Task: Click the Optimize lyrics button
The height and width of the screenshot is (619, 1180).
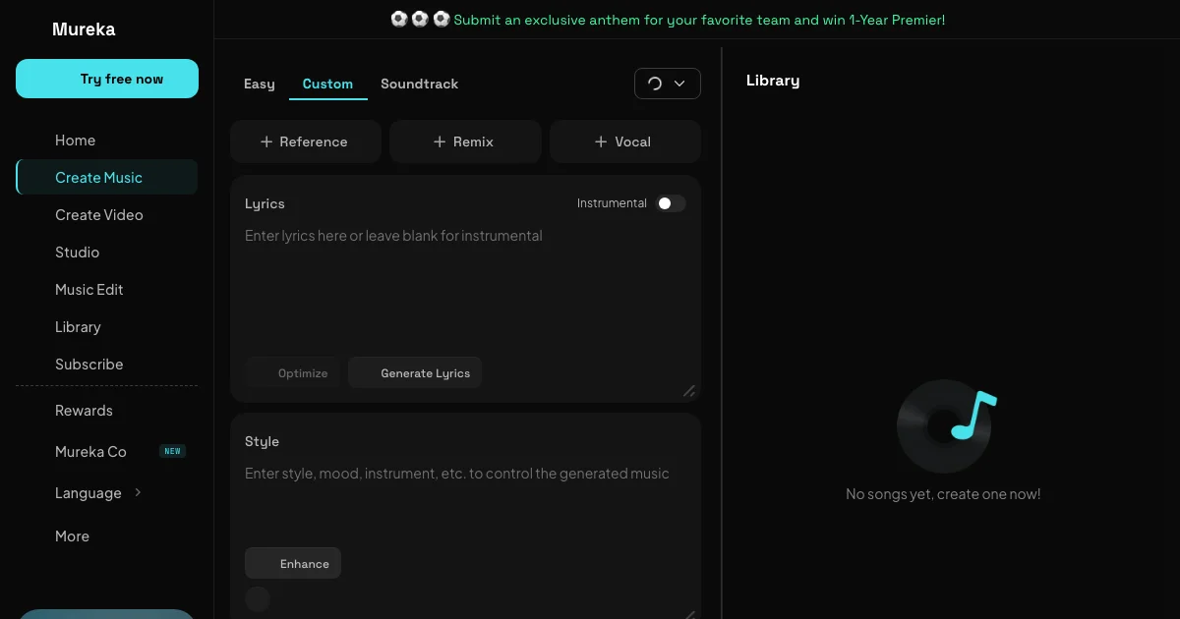Action: click(293, 373)
